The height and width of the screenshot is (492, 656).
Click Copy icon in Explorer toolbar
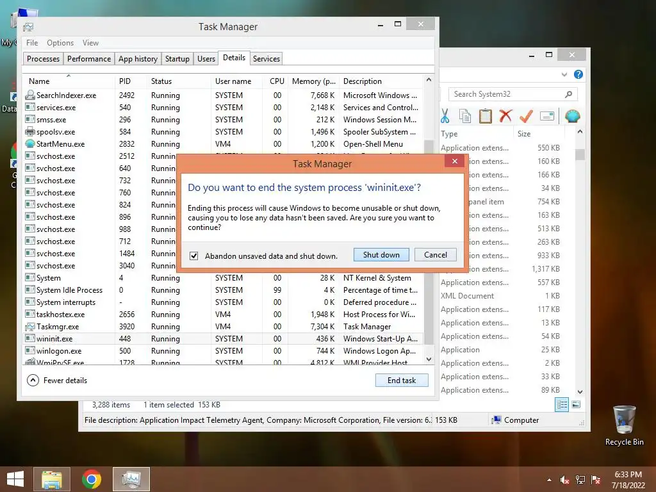click(x=465, y=116)
